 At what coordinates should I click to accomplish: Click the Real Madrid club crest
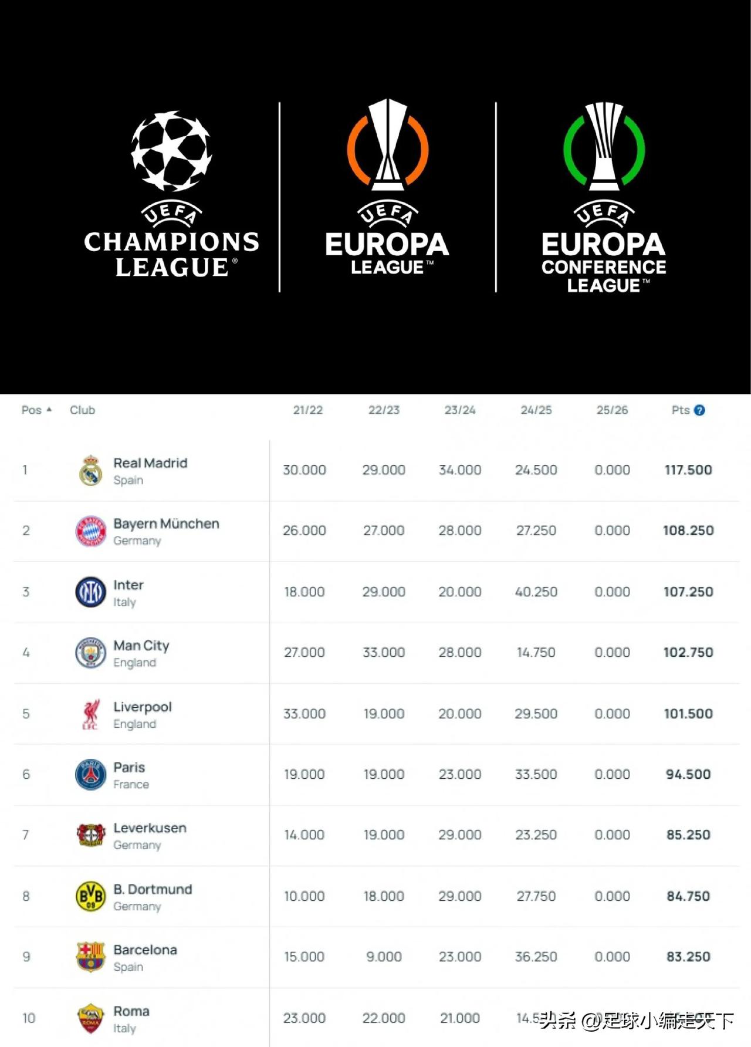tap(91, 470)
